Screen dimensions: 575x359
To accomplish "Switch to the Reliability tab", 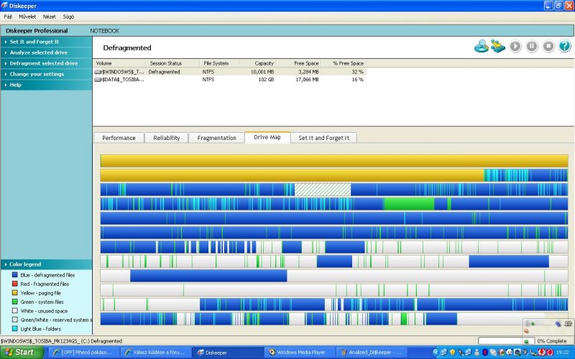I will pyautogui.click(x=167, y=138).
